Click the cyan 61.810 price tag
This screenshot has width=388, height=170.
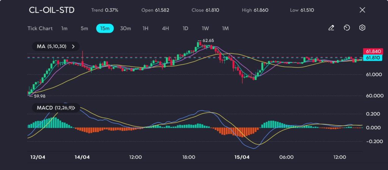pyautogui.click(x=372, y=58)
